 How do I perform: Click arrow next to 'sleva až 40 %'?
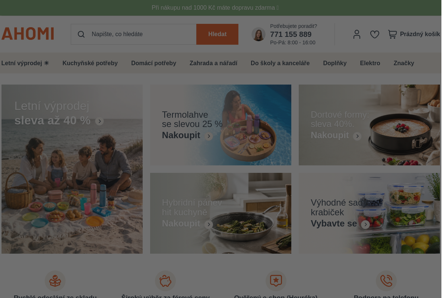99,121
